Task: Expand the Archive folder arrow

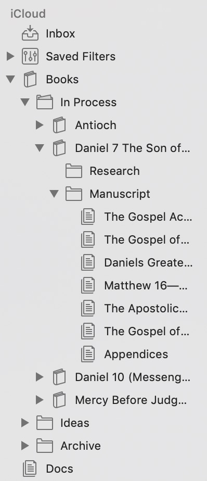Action: [x=25, y=446]
